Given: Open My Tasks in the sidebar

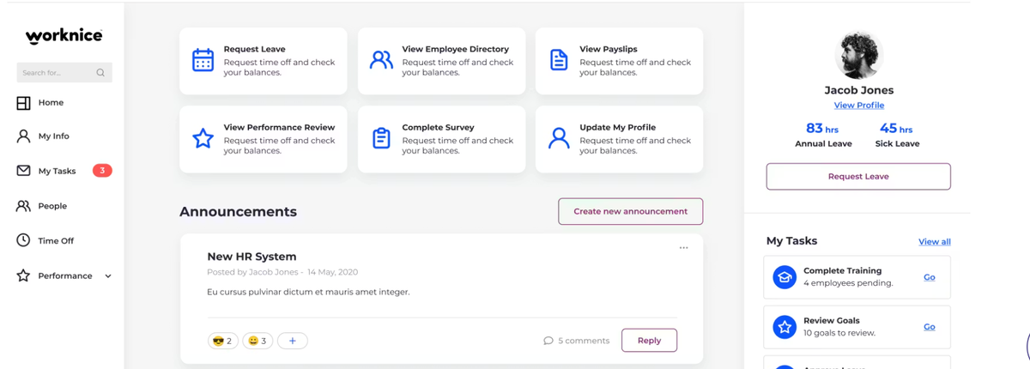Looking at the screenshot, I should tap(57, 171).
